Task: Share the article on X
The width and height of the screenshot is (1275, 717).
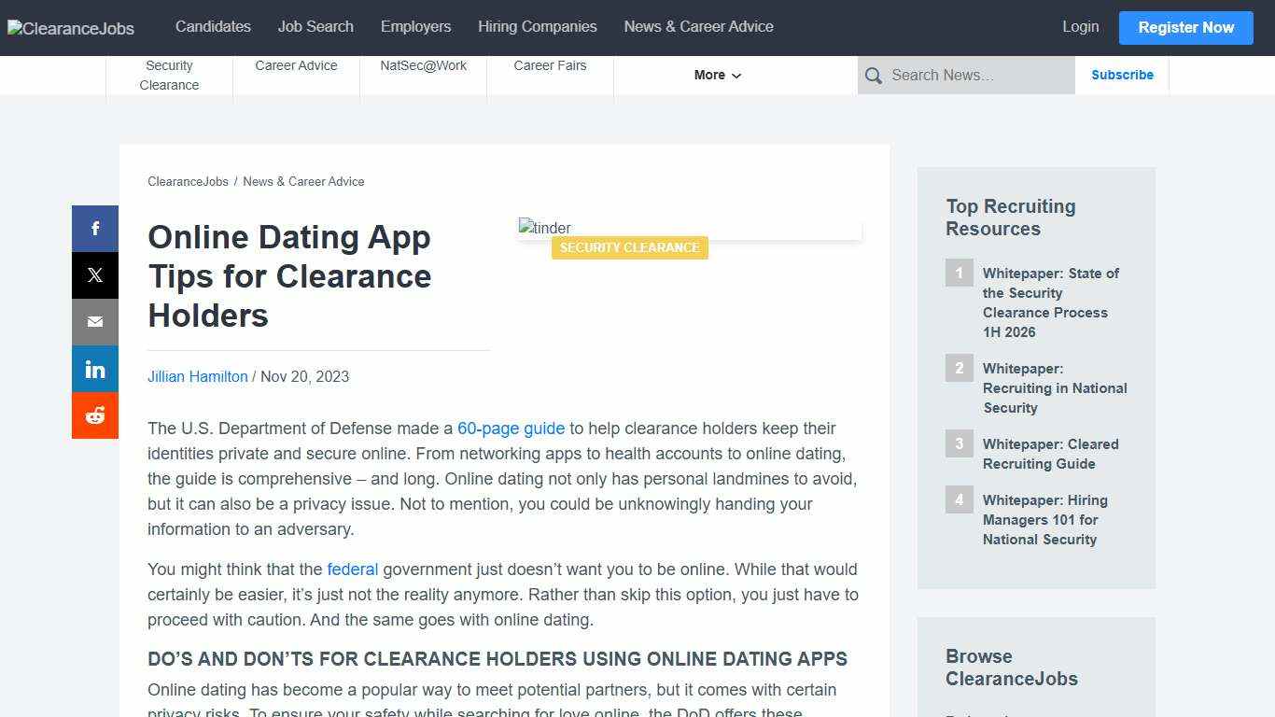Action: tap(94, 274)
